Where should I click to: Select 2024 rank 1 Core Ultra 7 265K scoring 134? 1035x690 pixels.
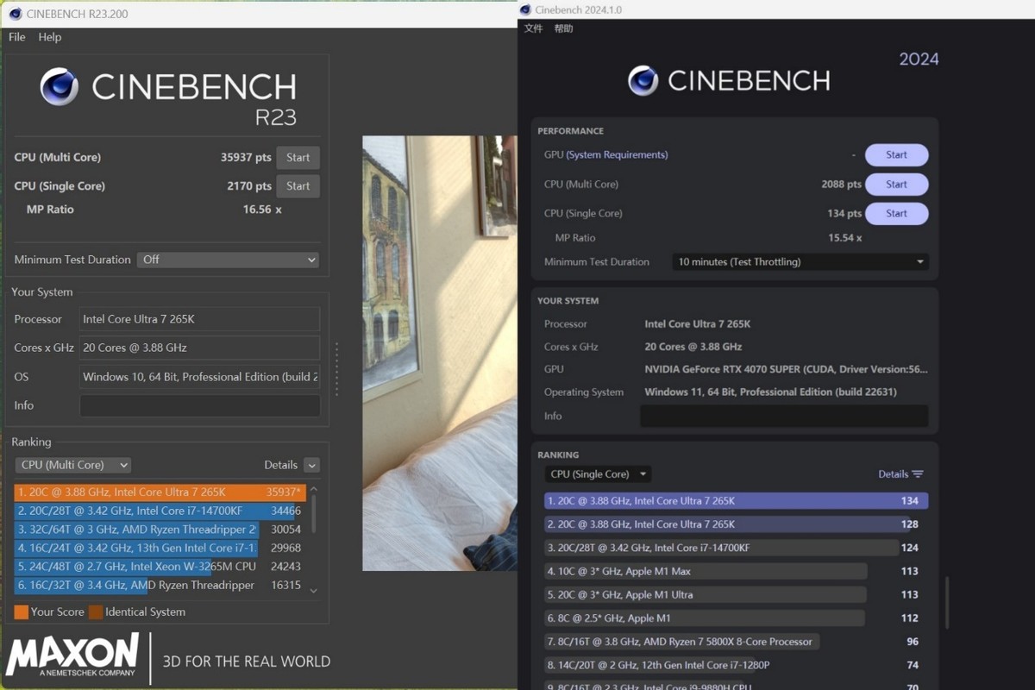[x=737, y=501]
